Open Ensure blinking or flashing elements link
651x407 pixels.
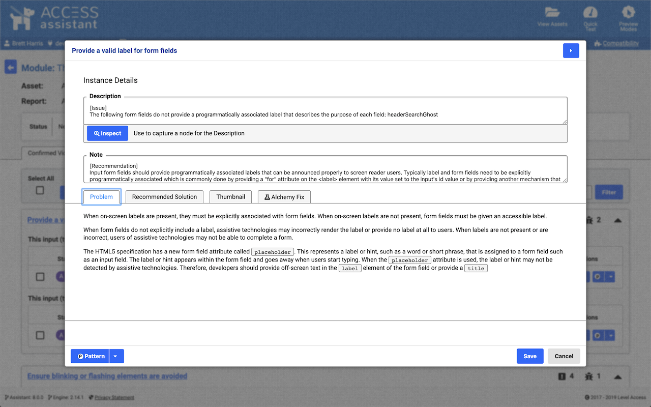point(107,376)
